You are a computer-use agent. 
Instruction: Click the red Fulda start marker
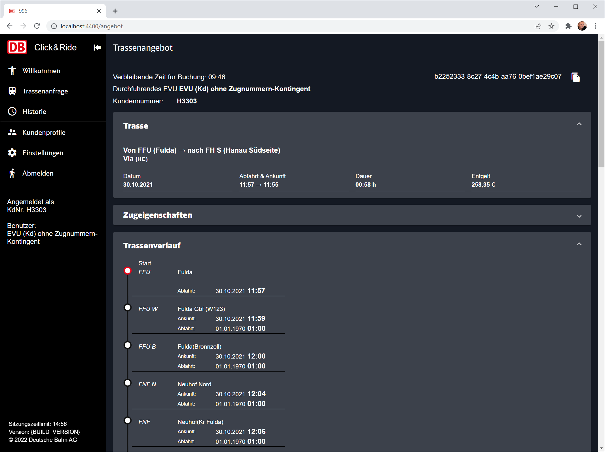pyautogui.click(x=128, y=271)
